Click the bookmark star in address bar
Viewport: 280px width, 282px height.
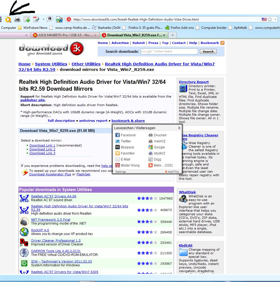[270, 19]
